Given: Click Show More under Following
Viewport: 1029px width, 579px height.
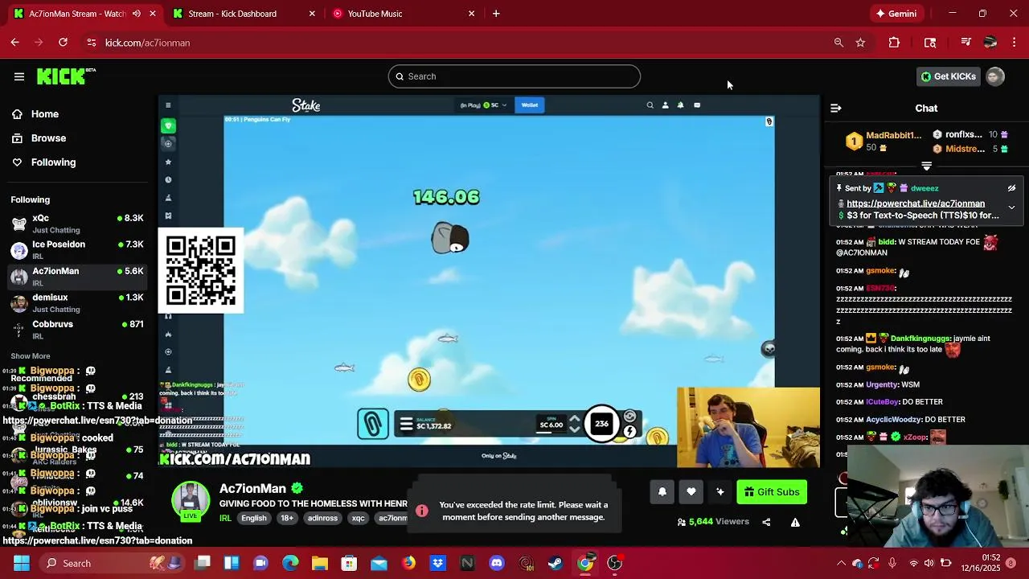Looking at the screenshot, I should pyautogui.click(x=31, y=356).
